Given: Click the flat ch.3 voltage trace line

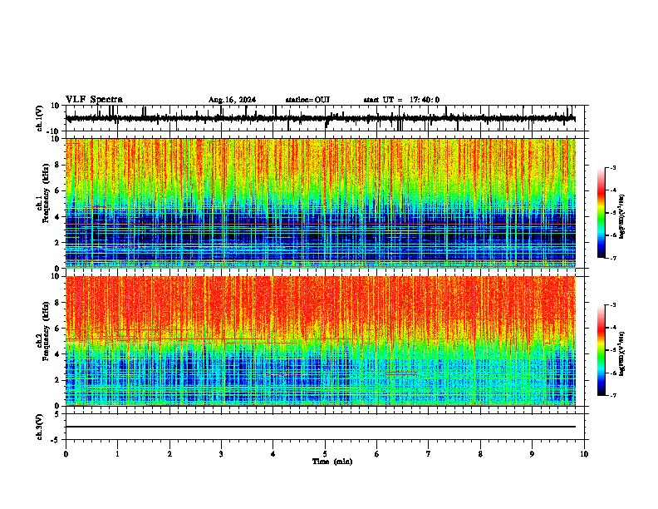Looking at the screenshot, I should pyautogui.click(x=321, y=427).
